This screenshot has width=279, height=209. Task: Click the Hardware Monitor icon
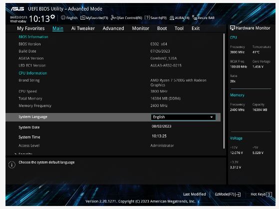pos(233,28)
